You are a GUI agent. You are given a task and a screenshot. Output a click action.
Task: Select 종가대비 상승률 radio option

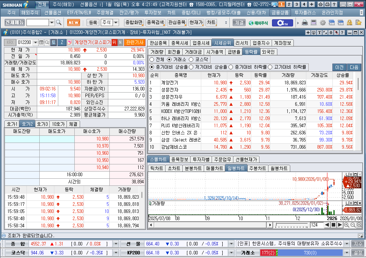click(x=152, y=67)
